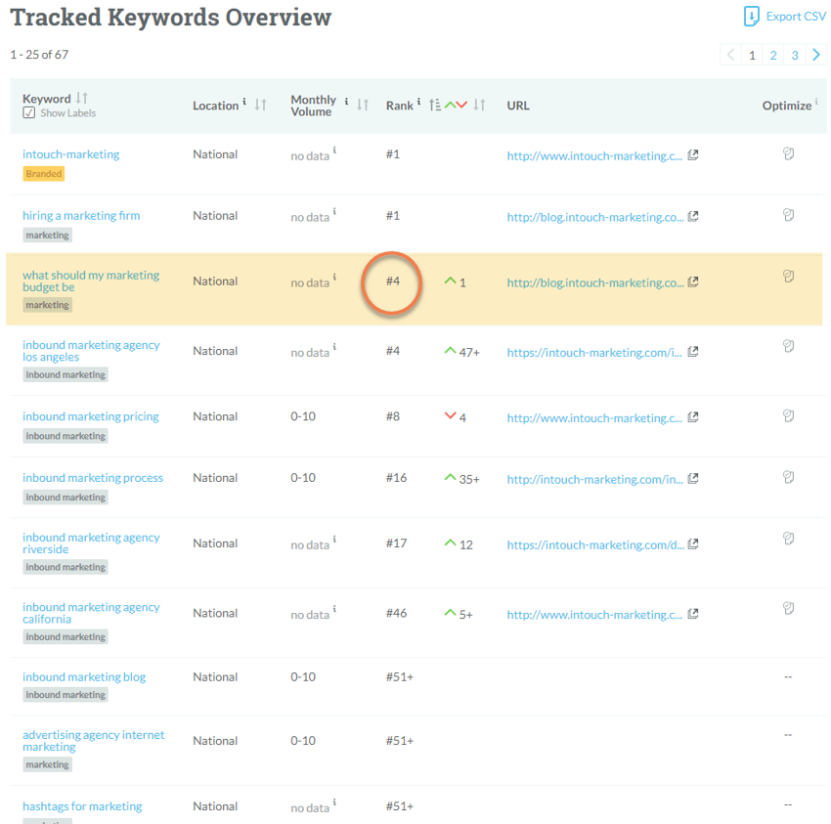The width and height of the screenshot is (831, 824).
Task: Select page 3 in pagination
Action: [x=795, y=55]
